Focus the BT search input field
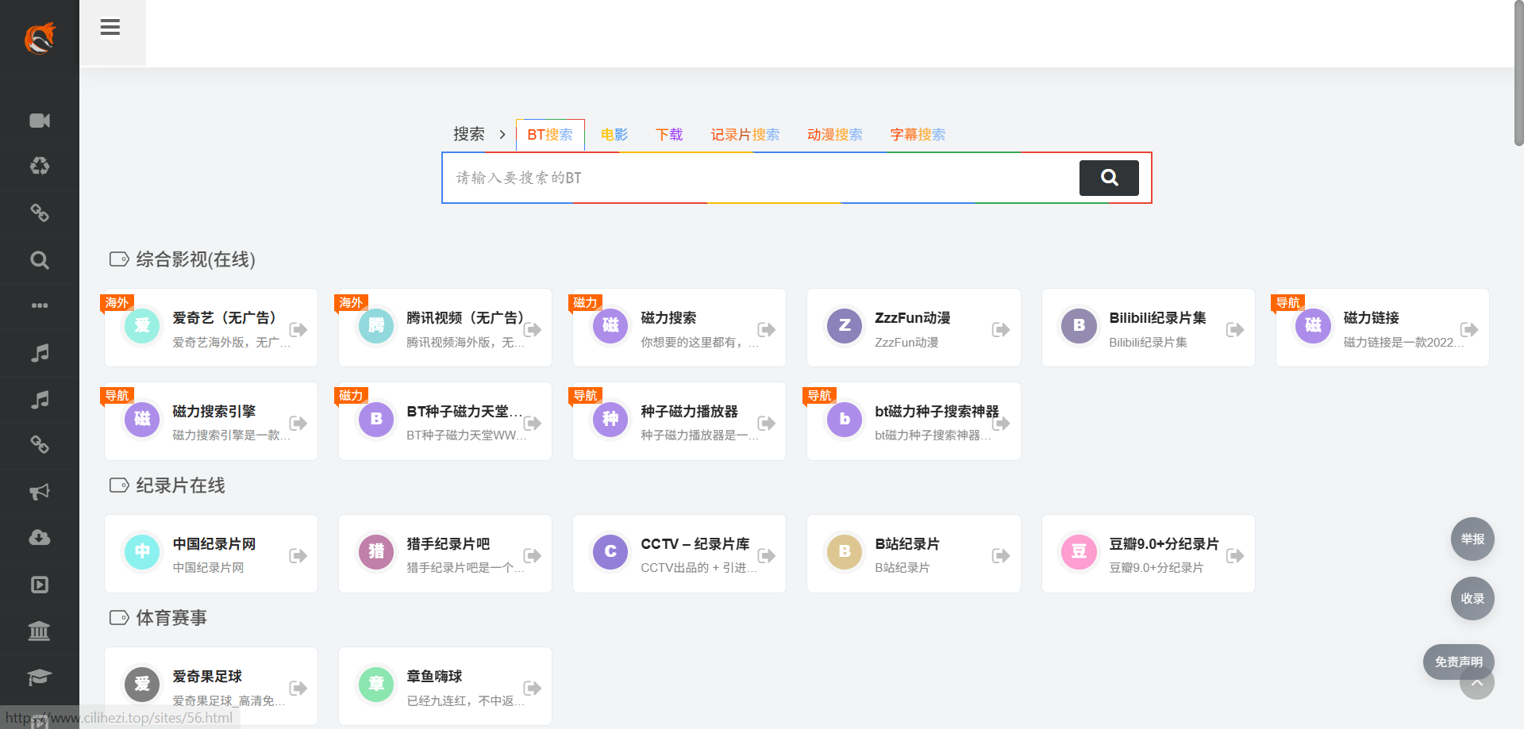 (760, 178)
